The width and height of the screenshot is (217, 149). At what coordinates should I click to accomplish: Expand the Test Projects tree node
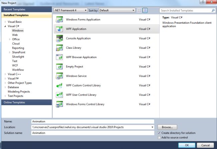5,96
